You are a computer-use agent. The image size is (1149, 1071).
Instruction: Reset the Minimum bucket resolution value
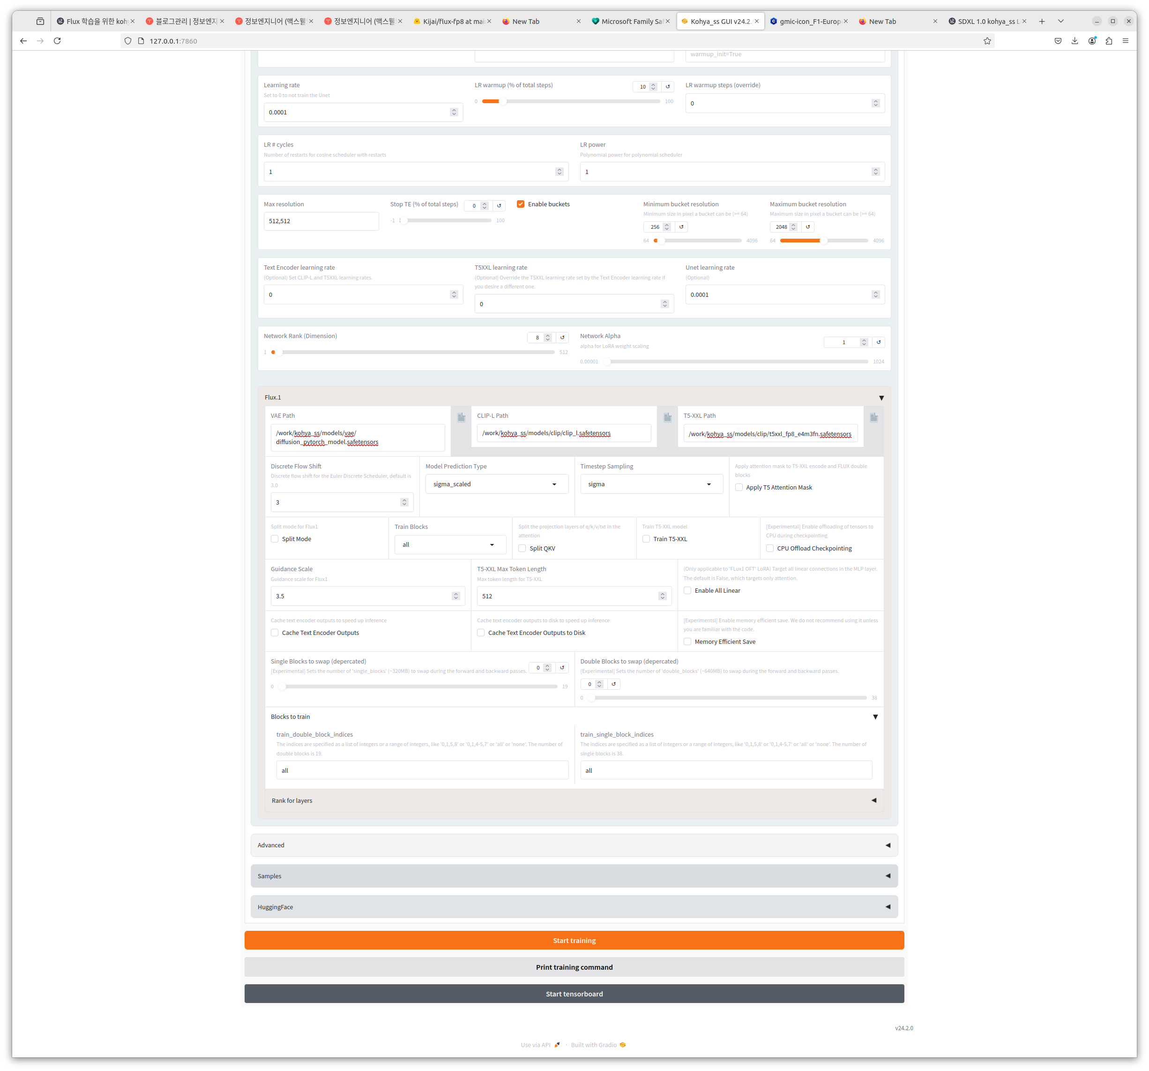[681, 227]
